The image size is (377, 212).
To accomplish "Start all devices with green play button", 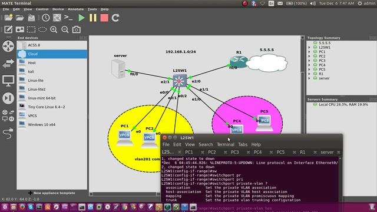I will tap(81, 18).
